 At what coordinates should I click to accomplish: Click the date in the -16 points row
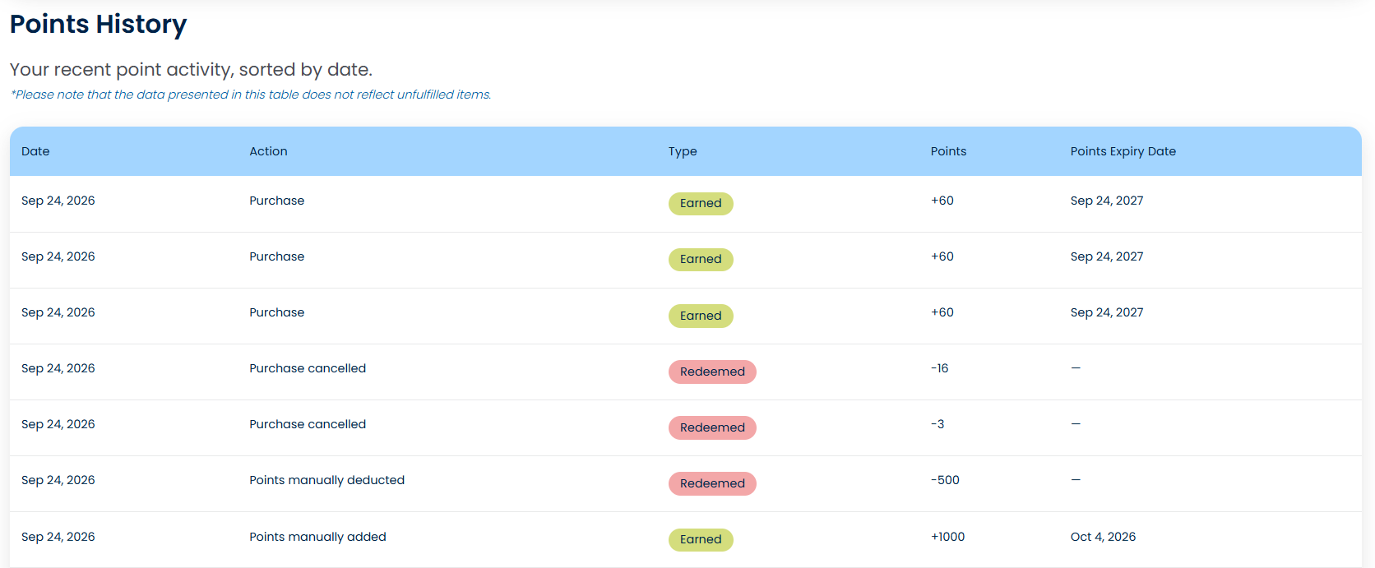point(58,368)
